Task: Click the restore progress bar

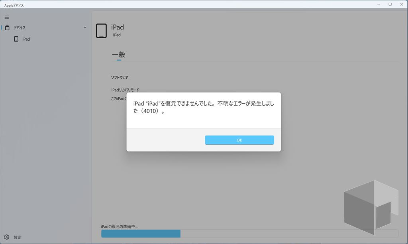Action: point(250,234)
